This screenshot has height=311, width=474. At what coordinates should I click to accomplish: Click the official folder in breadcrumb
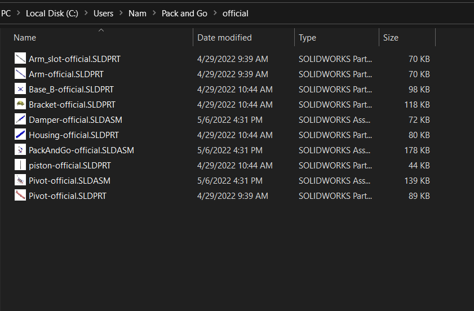pyautogui.click(x=236, y=14)
